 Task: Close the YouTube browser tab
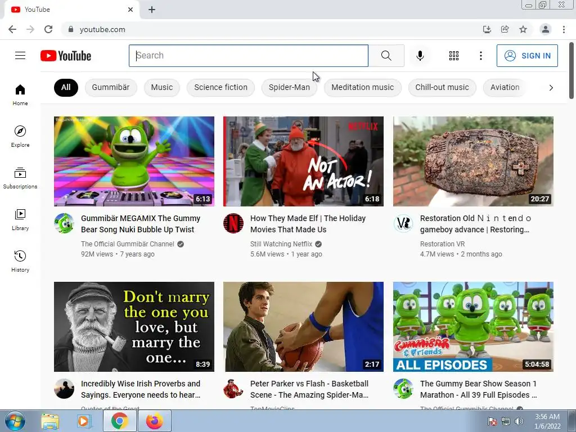point(130,10)
